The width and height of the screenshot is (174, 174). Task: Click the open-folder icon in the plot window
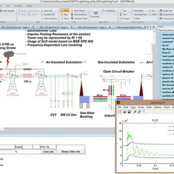125,112
